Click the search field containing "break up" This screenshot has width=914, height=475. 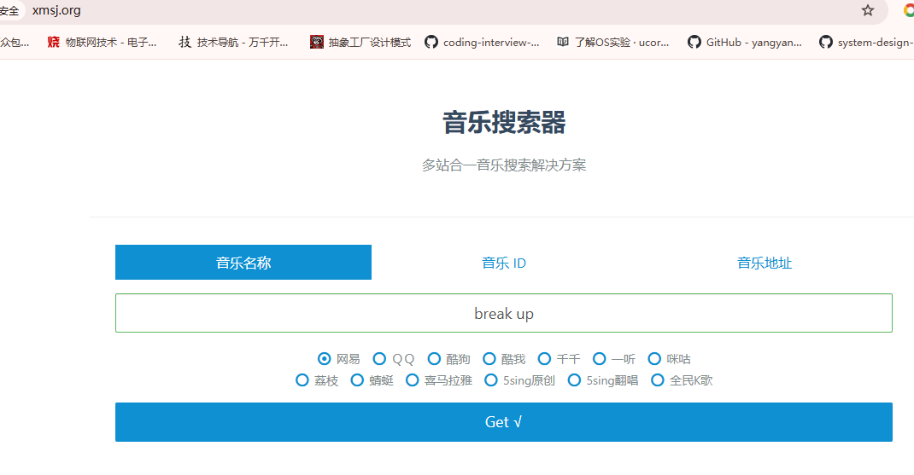click(x=504, y=313)
